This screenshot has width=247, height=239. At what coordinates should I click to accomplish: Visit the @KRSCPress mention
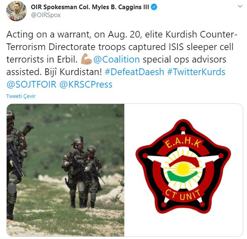[x=86, y=85]
